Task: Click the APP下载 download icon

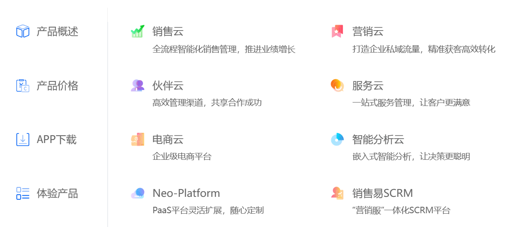Action: tap(23, 140)
